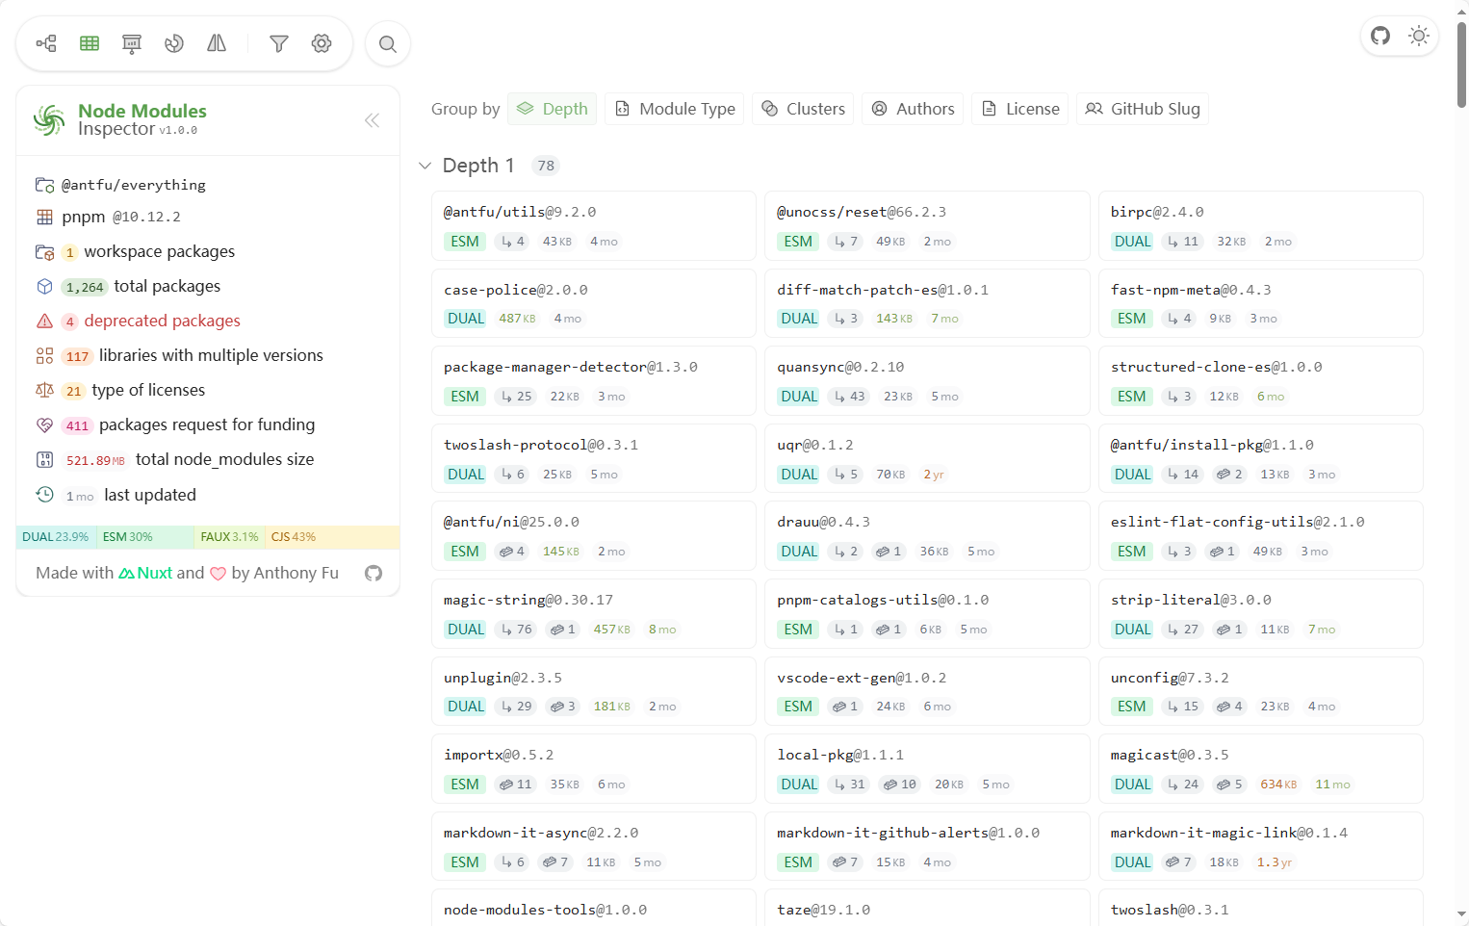The width and height of the screenshot is (1469, 926).
Task: Open deprecated packages entry
Action: [x=138, y=321]
